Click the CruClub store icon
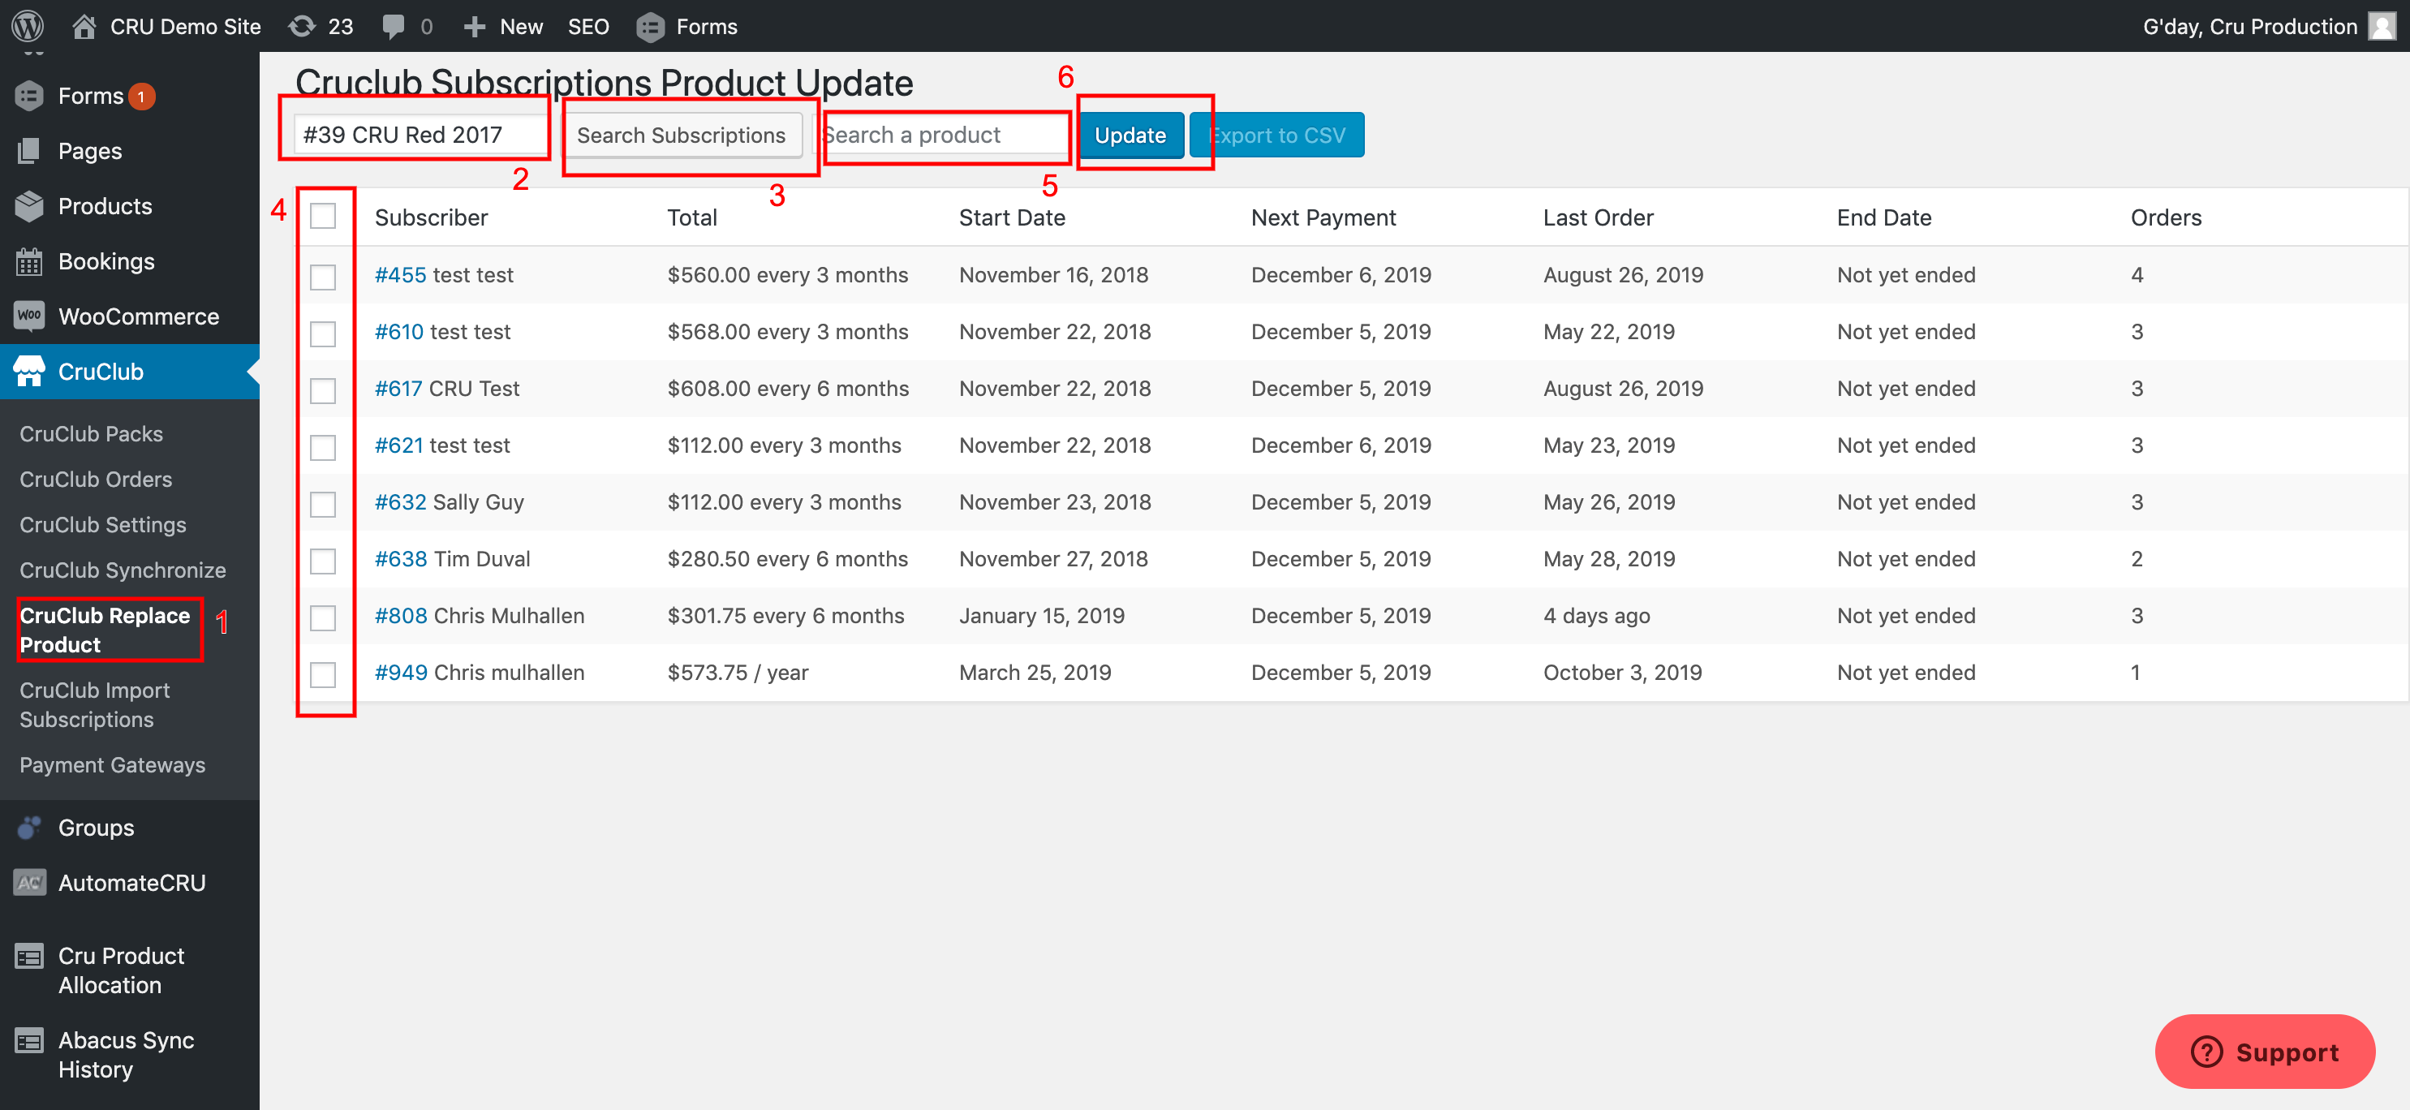The width and height of the screenshot is (2410, 1110). pos(29,370)
